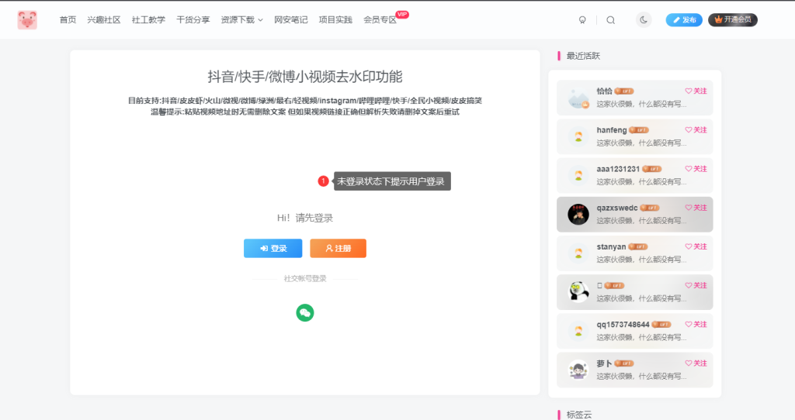Click qq1573748644's avatar thumbnail

click(578, 331)
